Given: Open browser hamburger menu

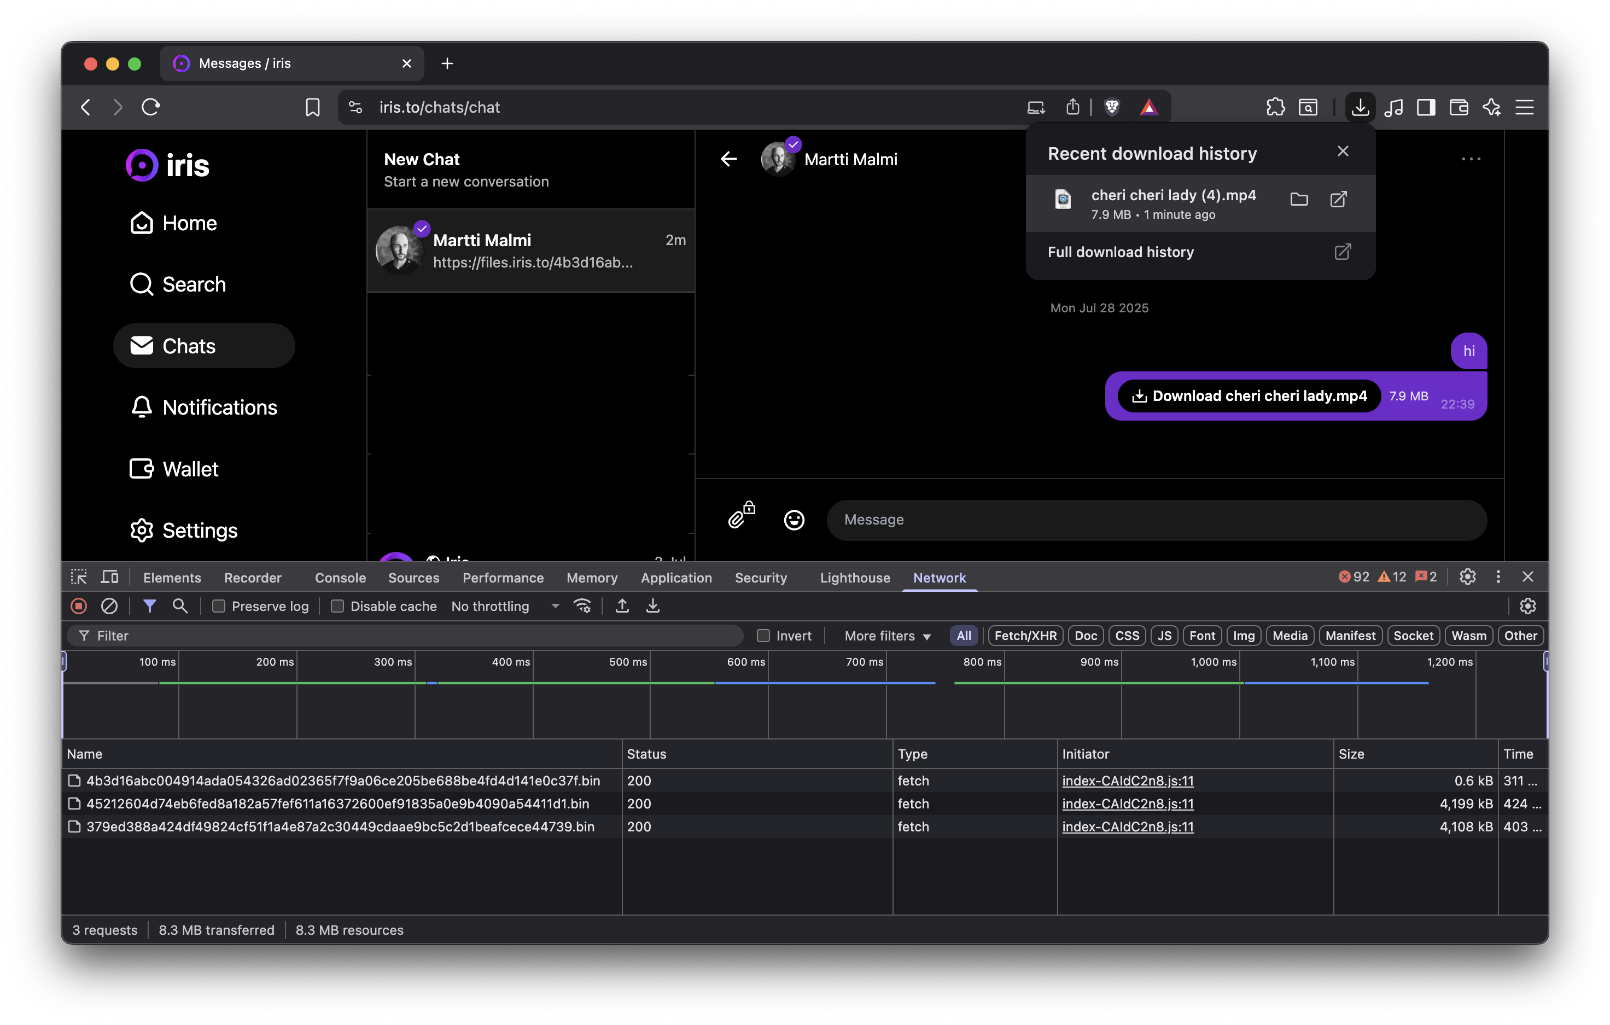Looking at the screenshot, I should pos(1525,107).
